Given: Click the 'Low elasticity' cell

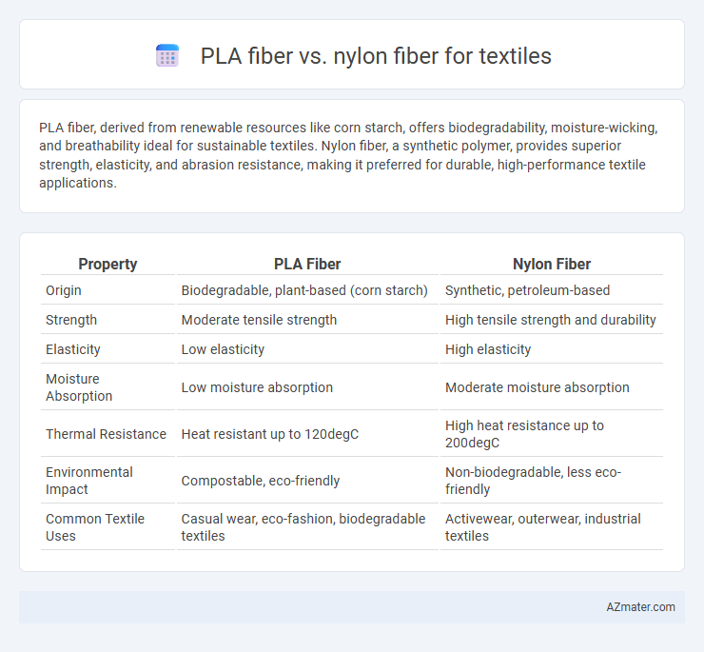Looking at the screenshot, I should coord(224,349).
